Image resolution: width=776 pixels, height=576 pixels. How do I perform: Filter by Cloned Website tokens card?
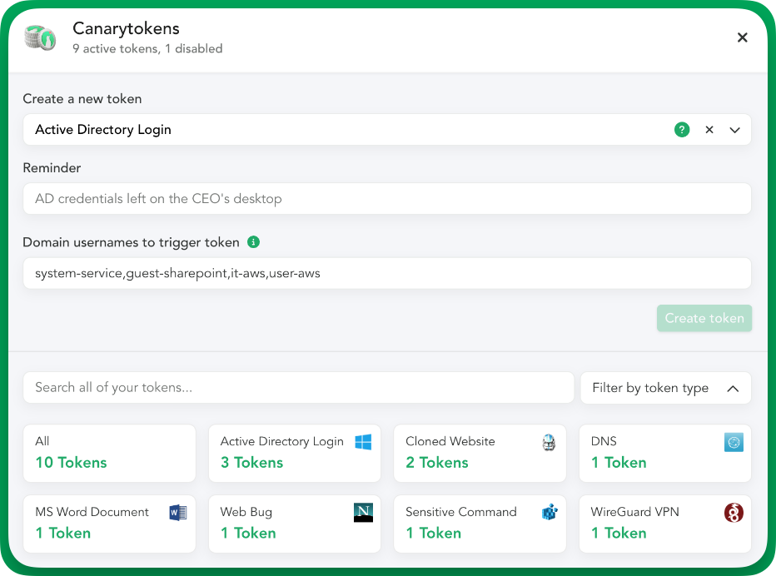tap(480, 454)
